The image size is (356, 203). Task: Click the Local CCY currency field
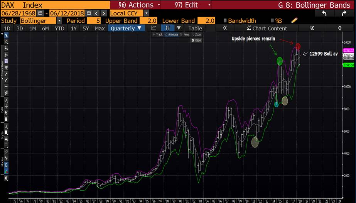tap(127, 13)
